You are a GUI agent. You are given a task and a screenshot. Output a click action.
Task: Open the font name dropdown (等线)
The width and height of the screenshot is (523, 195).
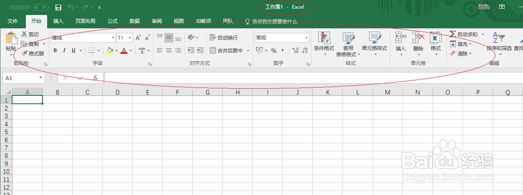[x=112, y=38]
